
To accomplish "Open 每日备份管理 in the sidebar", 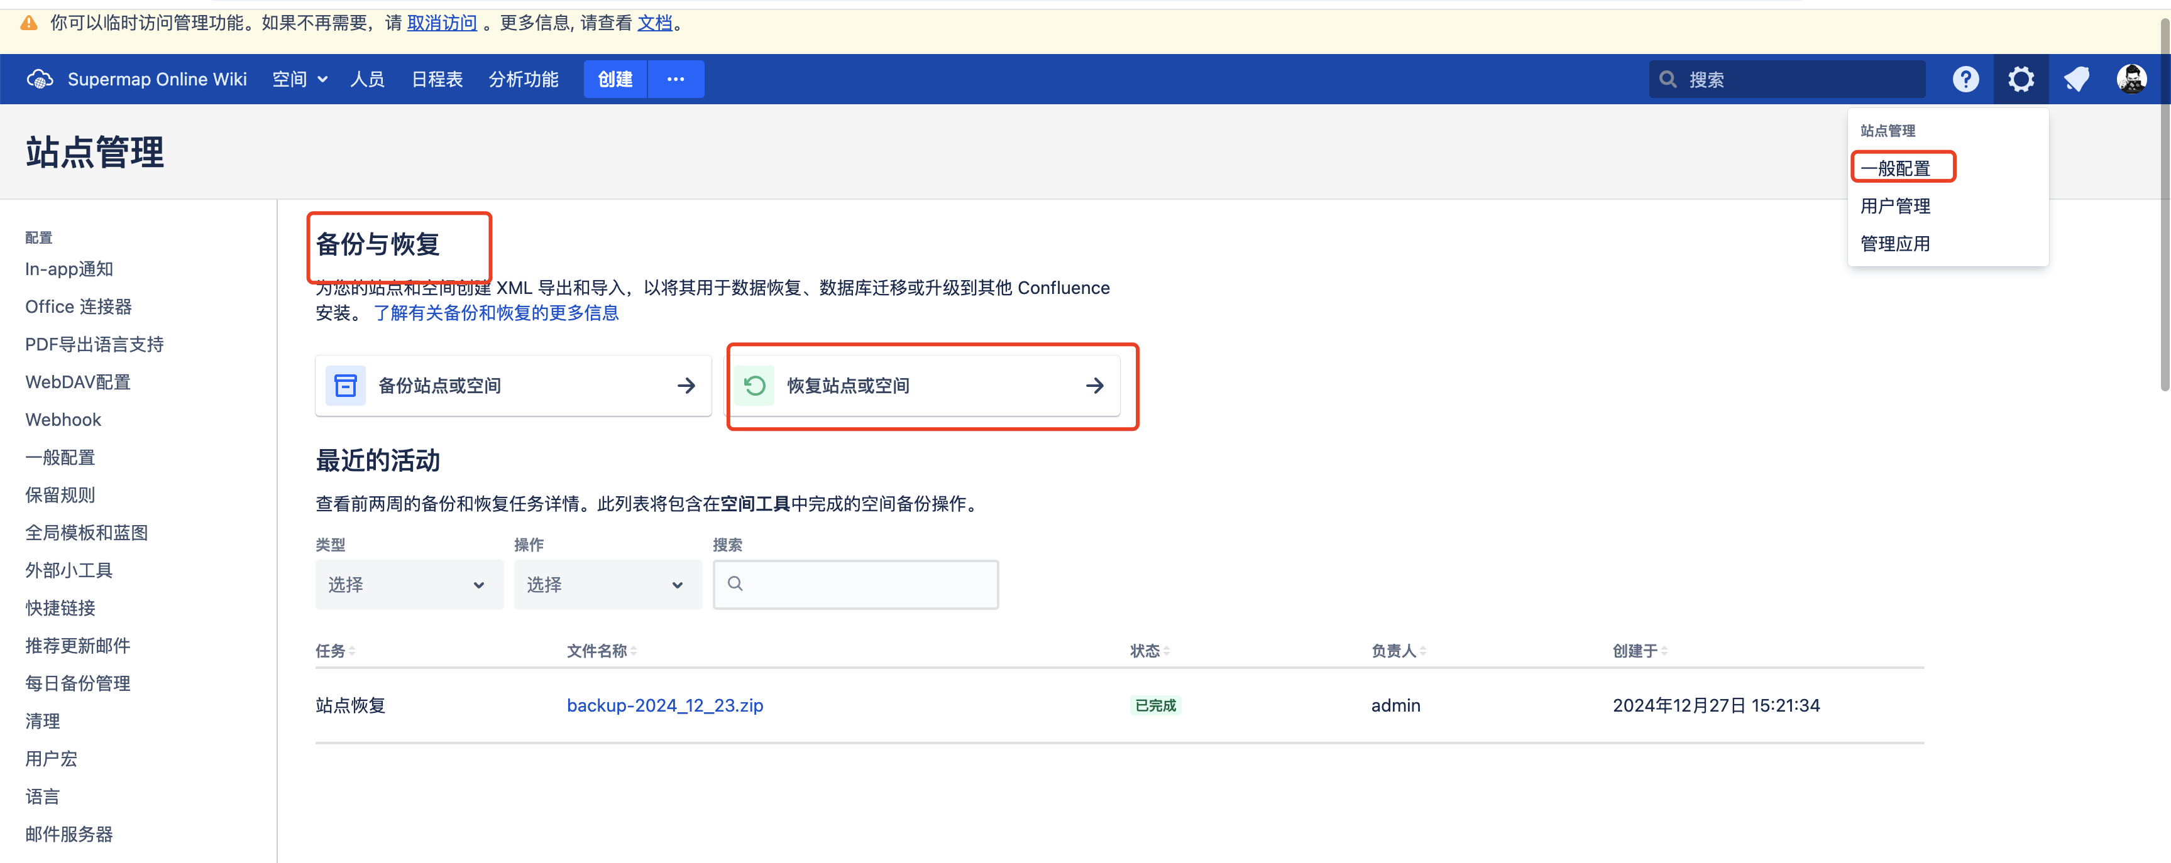I will pyautogui.click(x=77, y=683).
